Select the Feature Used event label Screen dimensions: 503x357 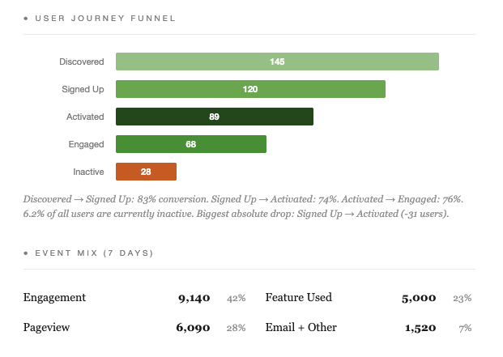(298, 298)
